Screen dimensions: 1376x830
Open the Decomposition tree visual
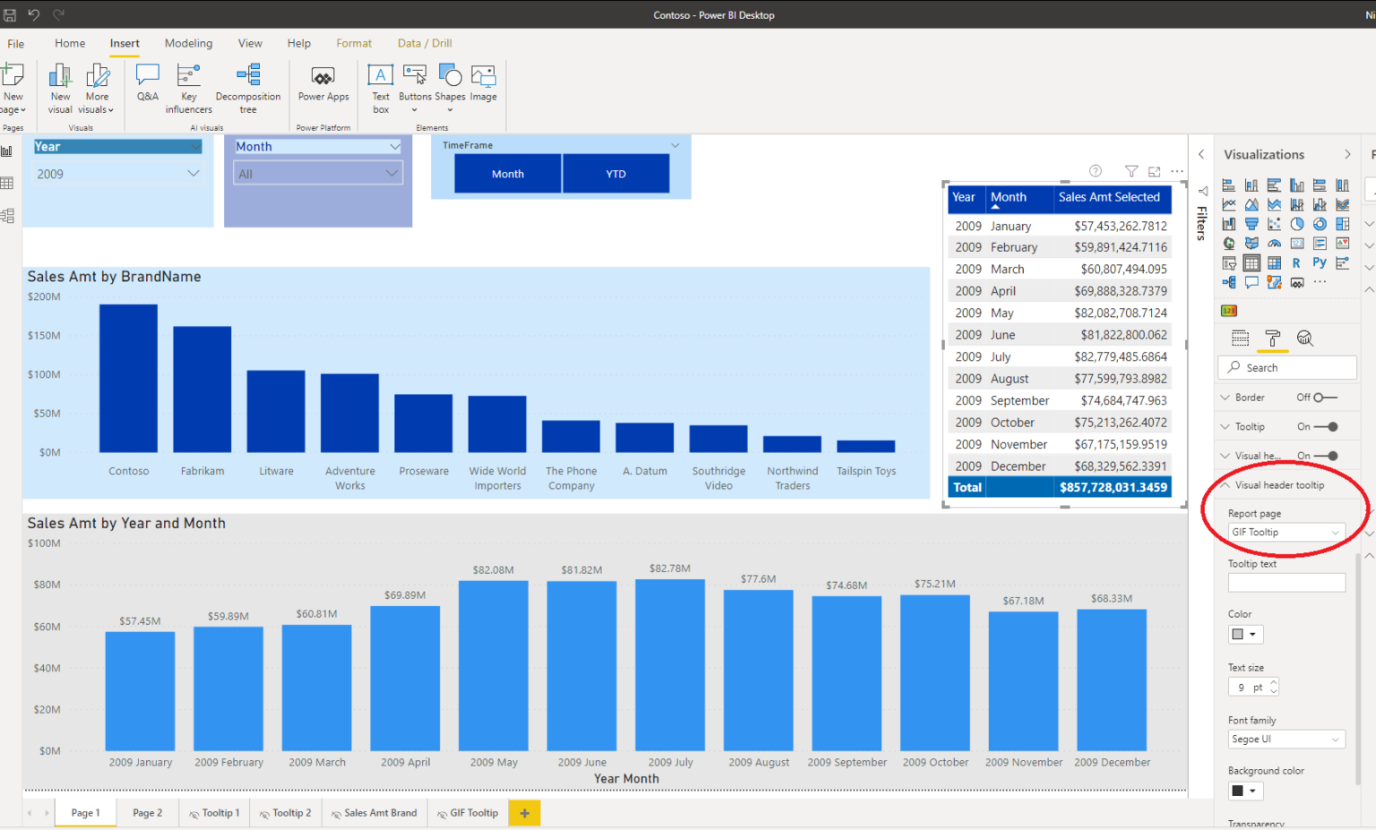click(x=248, y=87)
